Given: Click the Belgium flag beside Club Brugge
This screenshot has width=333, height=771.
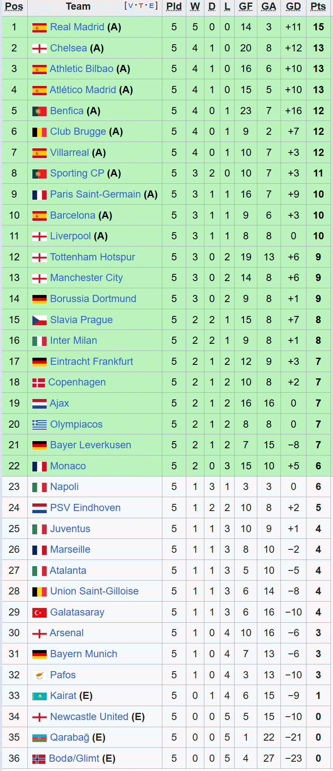Looking at the screenshot, I should point(40,132).
